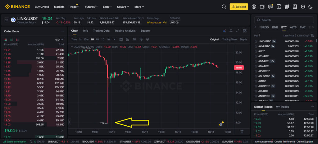The image size is (318, 144).
Task: Click the profile account icon
Action: click(254, 7)
